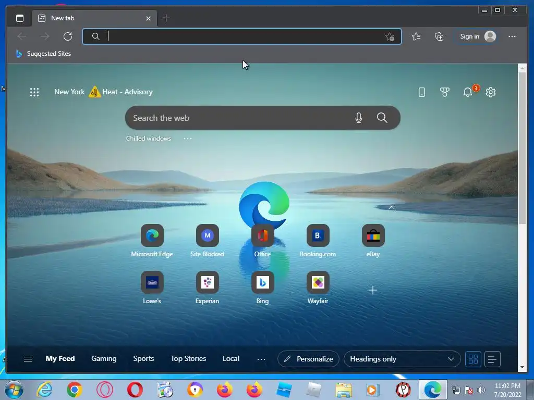The width and height of the screenshot is (534, 400).
Task: Start voice search microphone icon
Action: pos(359,118)
